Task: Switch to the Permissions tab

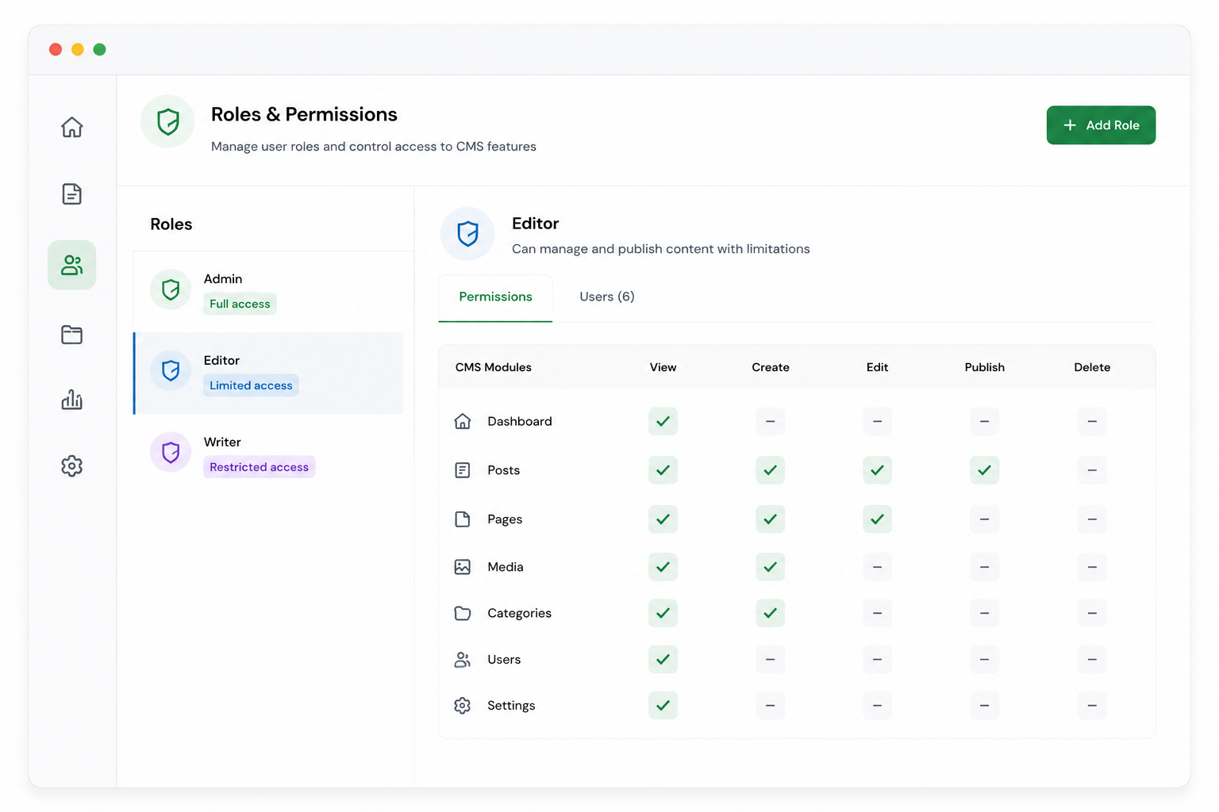Action: click(x=495, y=297)
